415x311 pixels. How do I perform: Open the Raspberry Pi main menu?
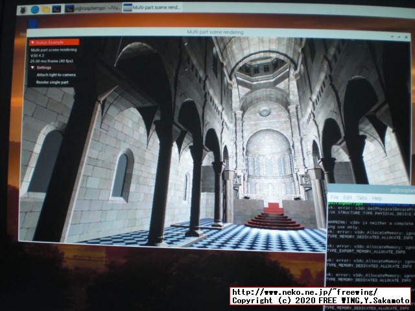[23, 10]
